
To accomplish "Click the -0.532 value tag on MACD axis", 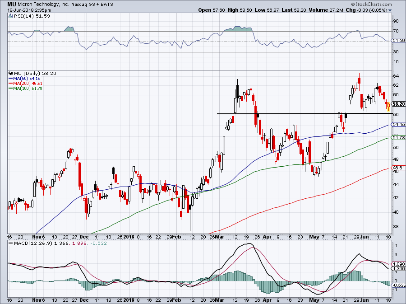I will (398, 285).
